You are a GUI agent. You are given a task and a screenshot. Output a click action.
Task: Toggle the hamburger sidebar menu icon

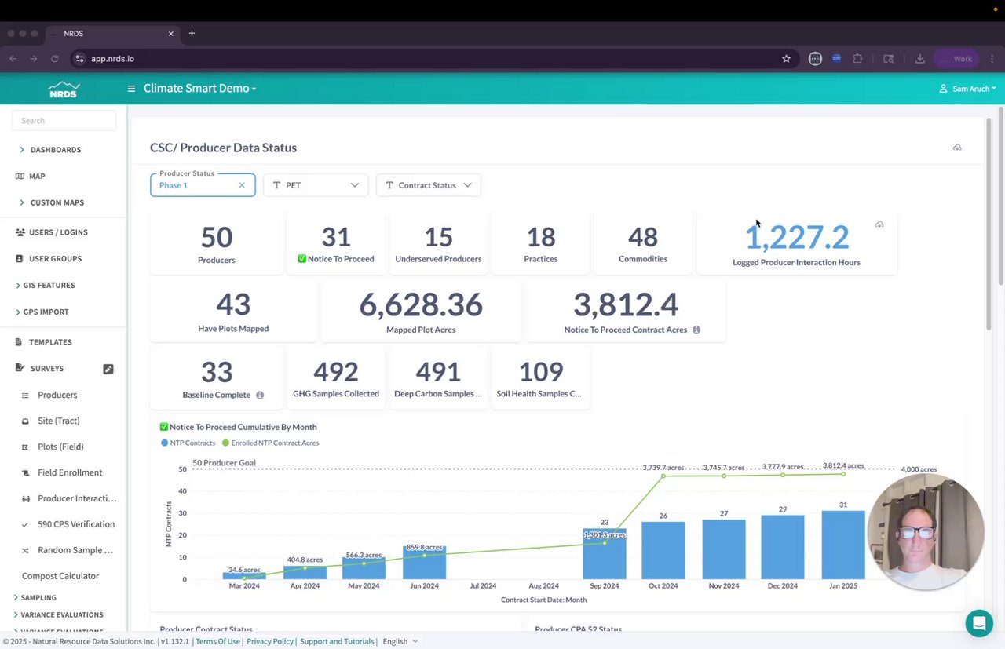point(131,89)
